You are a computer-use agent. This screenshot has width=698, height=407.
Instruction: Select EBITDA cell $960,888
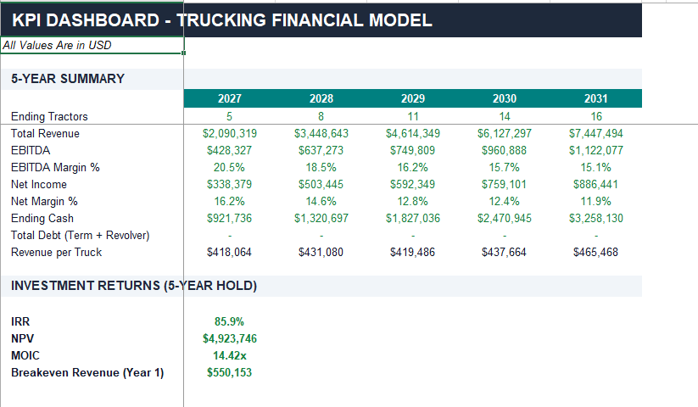(505, 150)
